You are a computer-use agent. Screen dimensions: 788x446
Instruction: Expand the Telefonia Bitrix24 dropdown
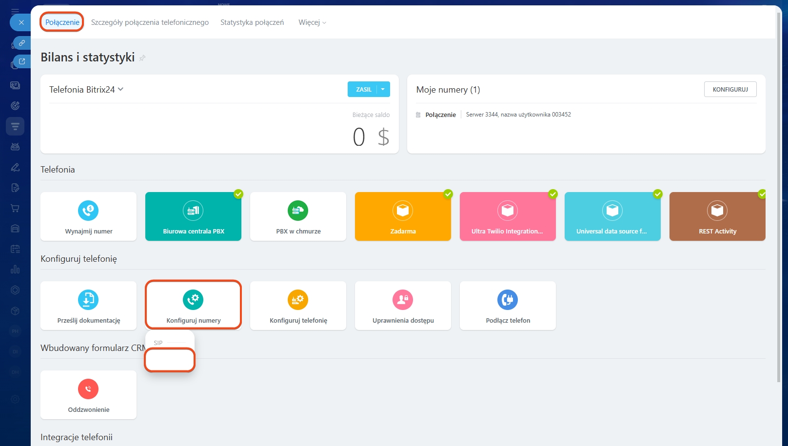pos(86,90)
